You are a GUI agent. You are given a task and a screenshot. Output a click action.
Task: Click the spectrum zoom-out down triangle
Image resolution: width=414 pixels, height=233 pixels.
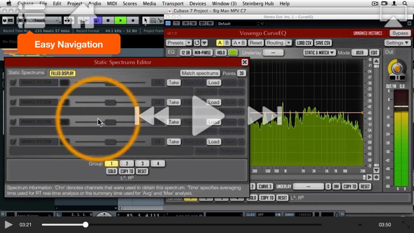tap(376, 171)
